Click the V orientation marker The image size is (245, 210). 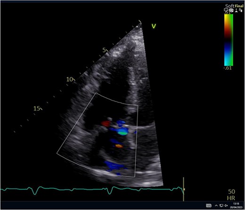click(x=154, y=26)
